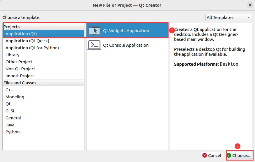This screenshot has width=255, height=162.
Task: Select the Java category
Action: tap(43, 125)
